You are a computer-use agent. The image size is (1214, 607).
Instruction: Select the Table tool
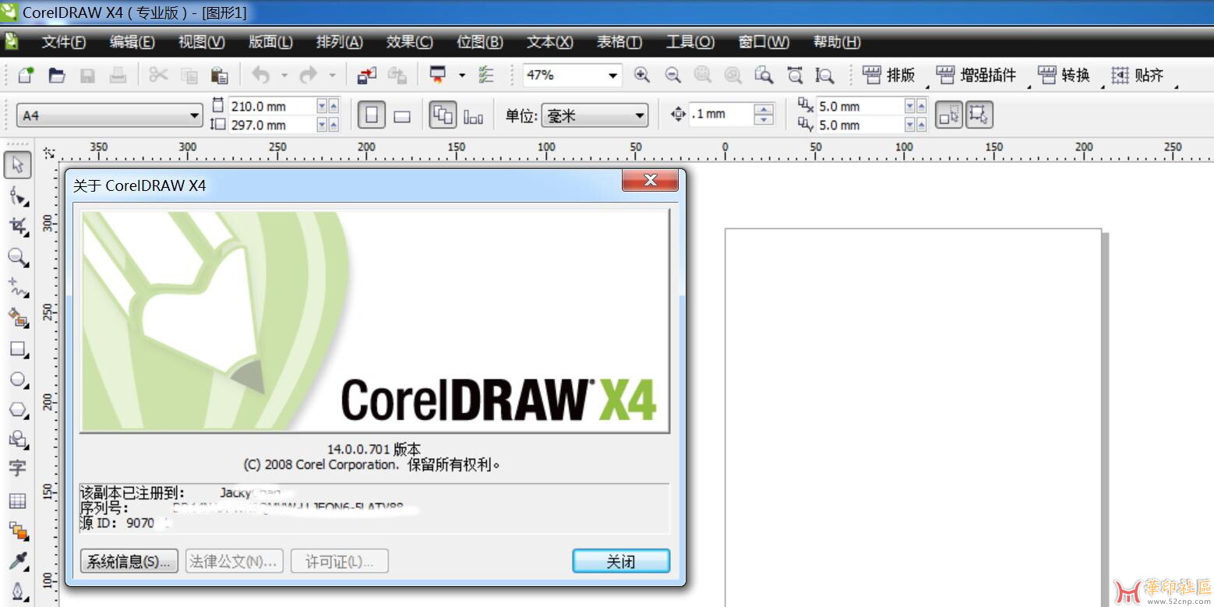[18, 500]
